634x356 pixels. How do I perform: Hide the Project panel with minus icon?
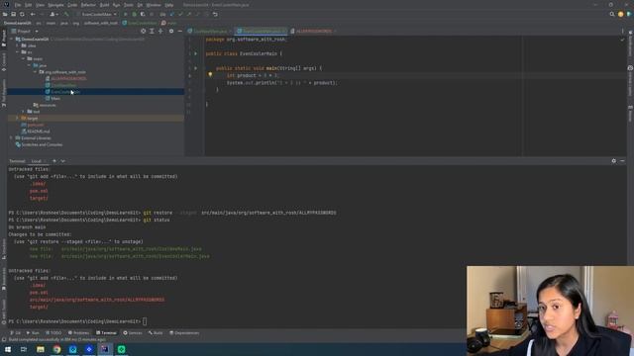click(x=180, y=31)
